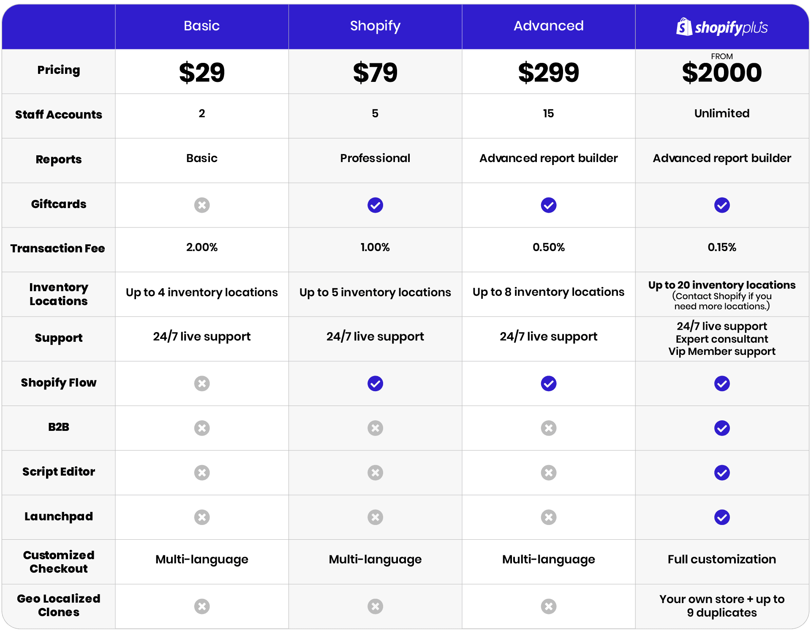This screenshot has height=633, width=811.
Task: Click the Shopify Plus logo header
Action: pos(722,27)
